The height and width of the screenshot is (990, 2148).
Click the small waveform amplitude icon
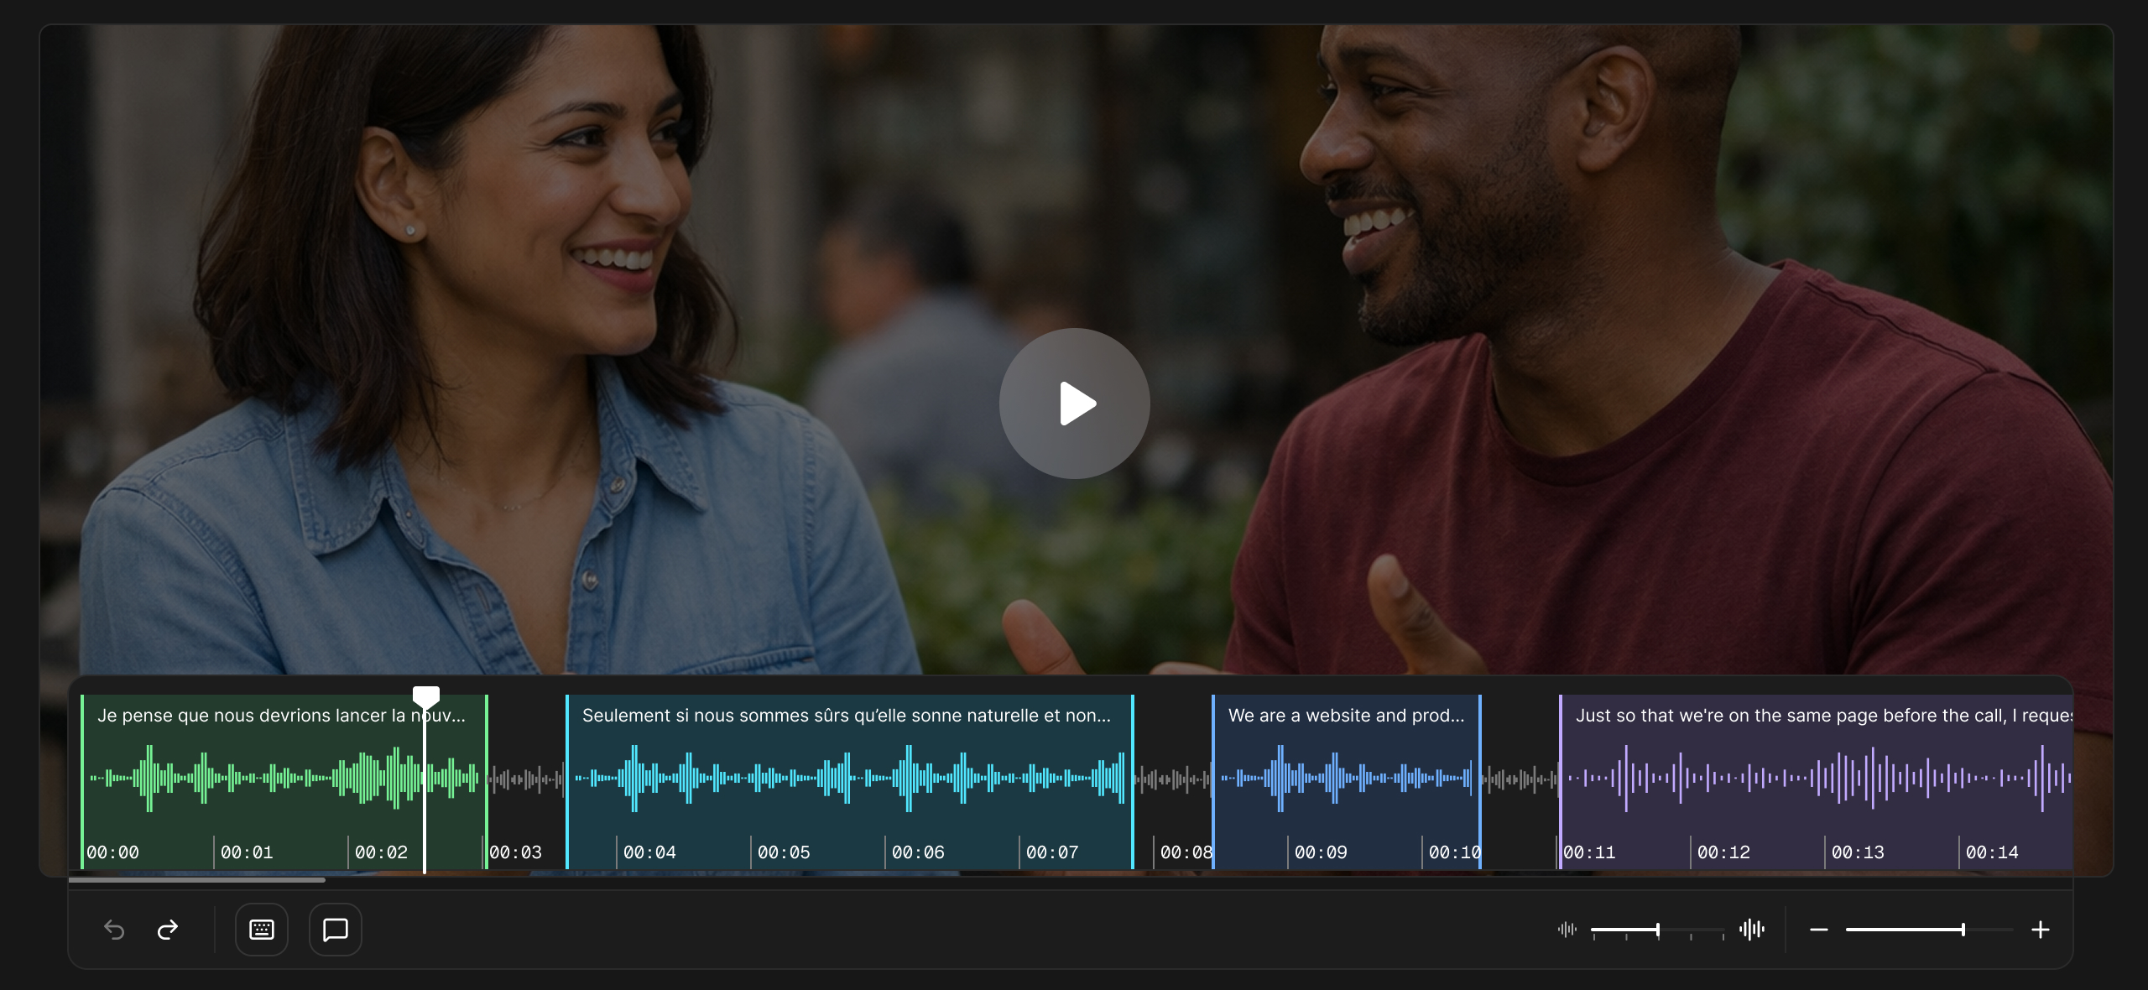tap(1567, 930)
